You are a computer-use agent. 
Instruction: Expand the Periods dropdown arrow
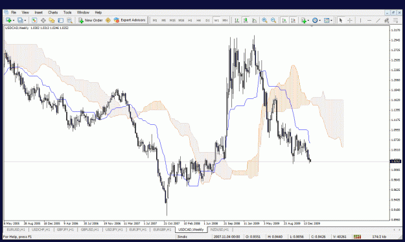pos(319,20)
